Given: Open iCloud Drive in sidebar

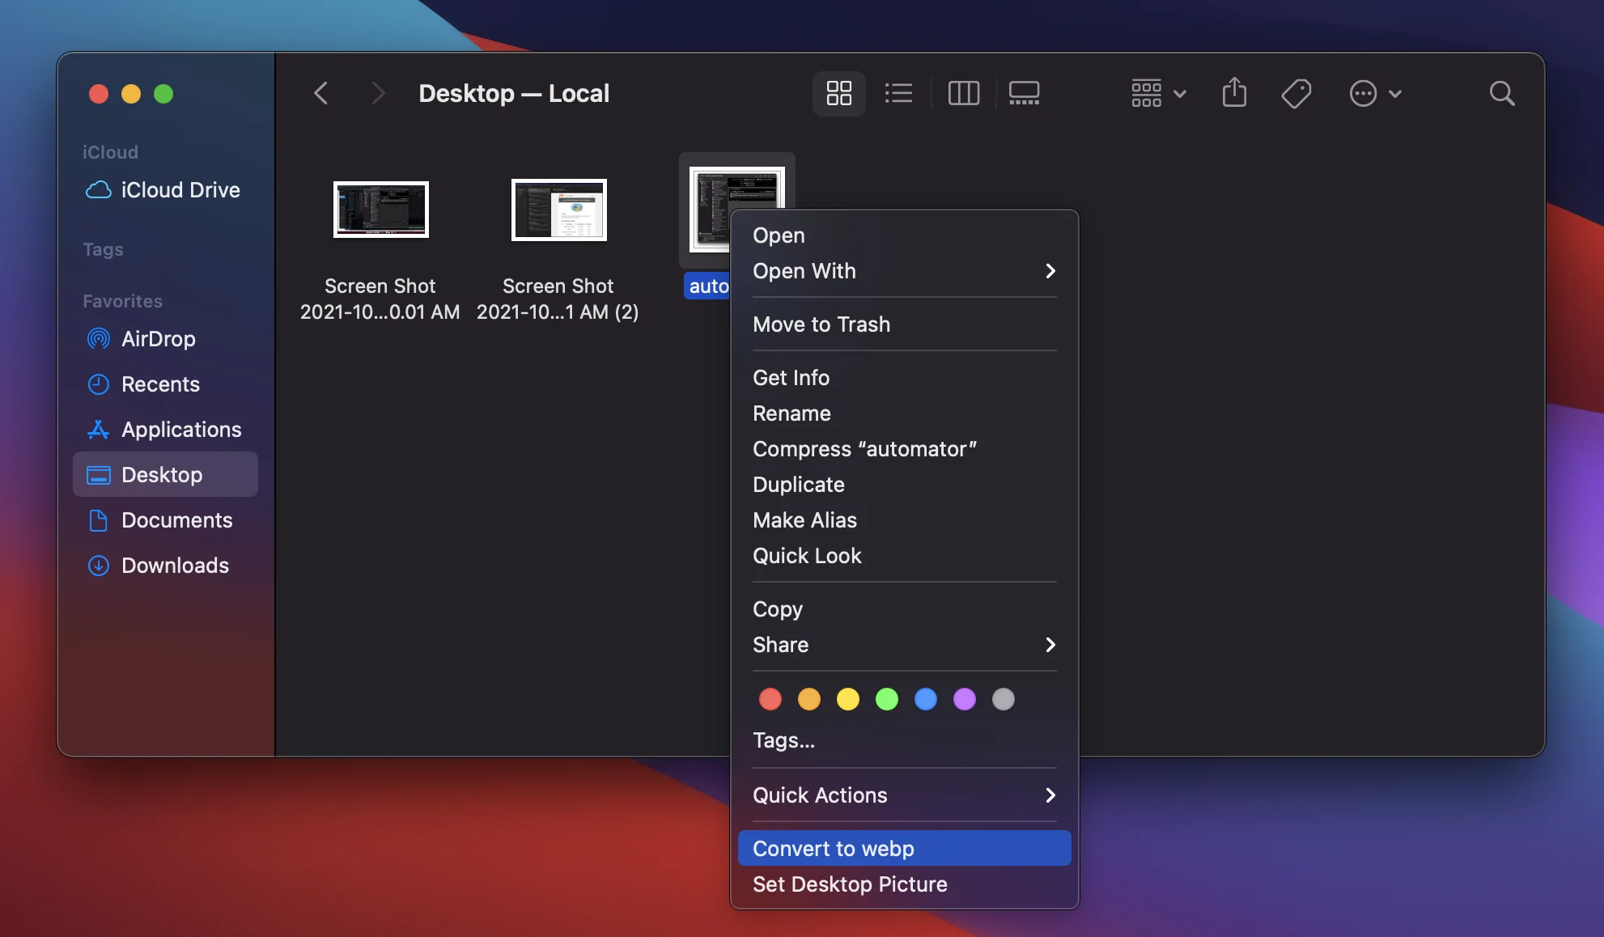Looking at the screenshot, I should (x=180, y=190).
